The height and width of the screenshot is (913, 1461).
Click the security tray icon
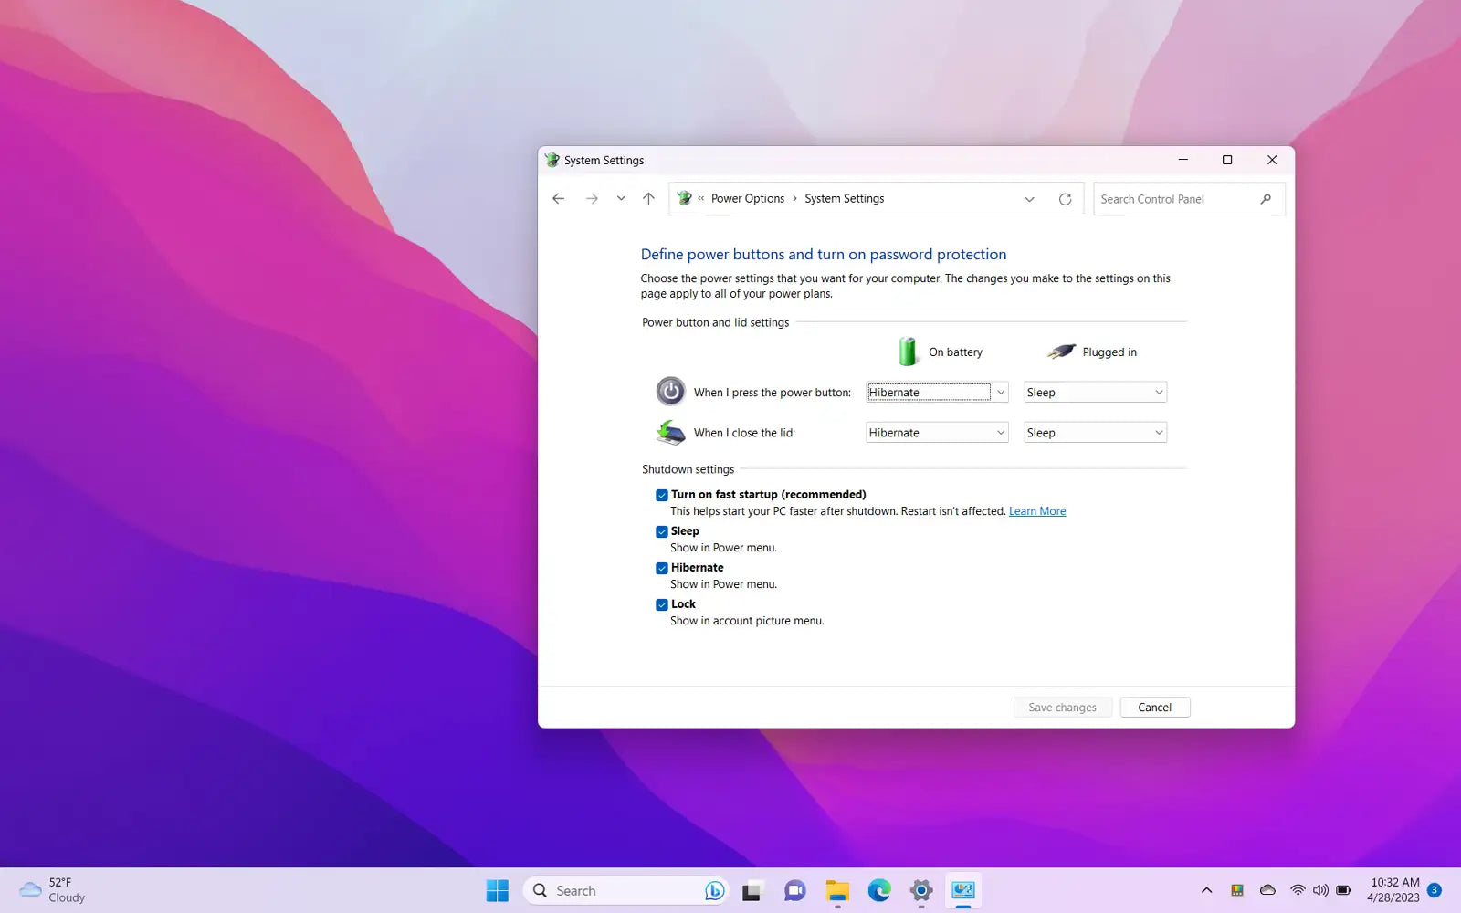click(x=1237, y=890)
